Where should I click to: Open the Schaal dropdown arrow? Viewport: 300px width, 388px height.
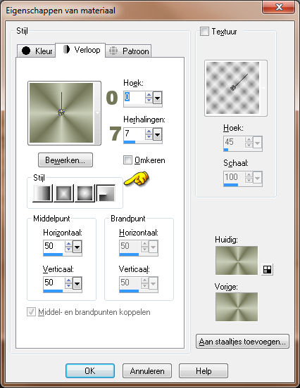257,178
